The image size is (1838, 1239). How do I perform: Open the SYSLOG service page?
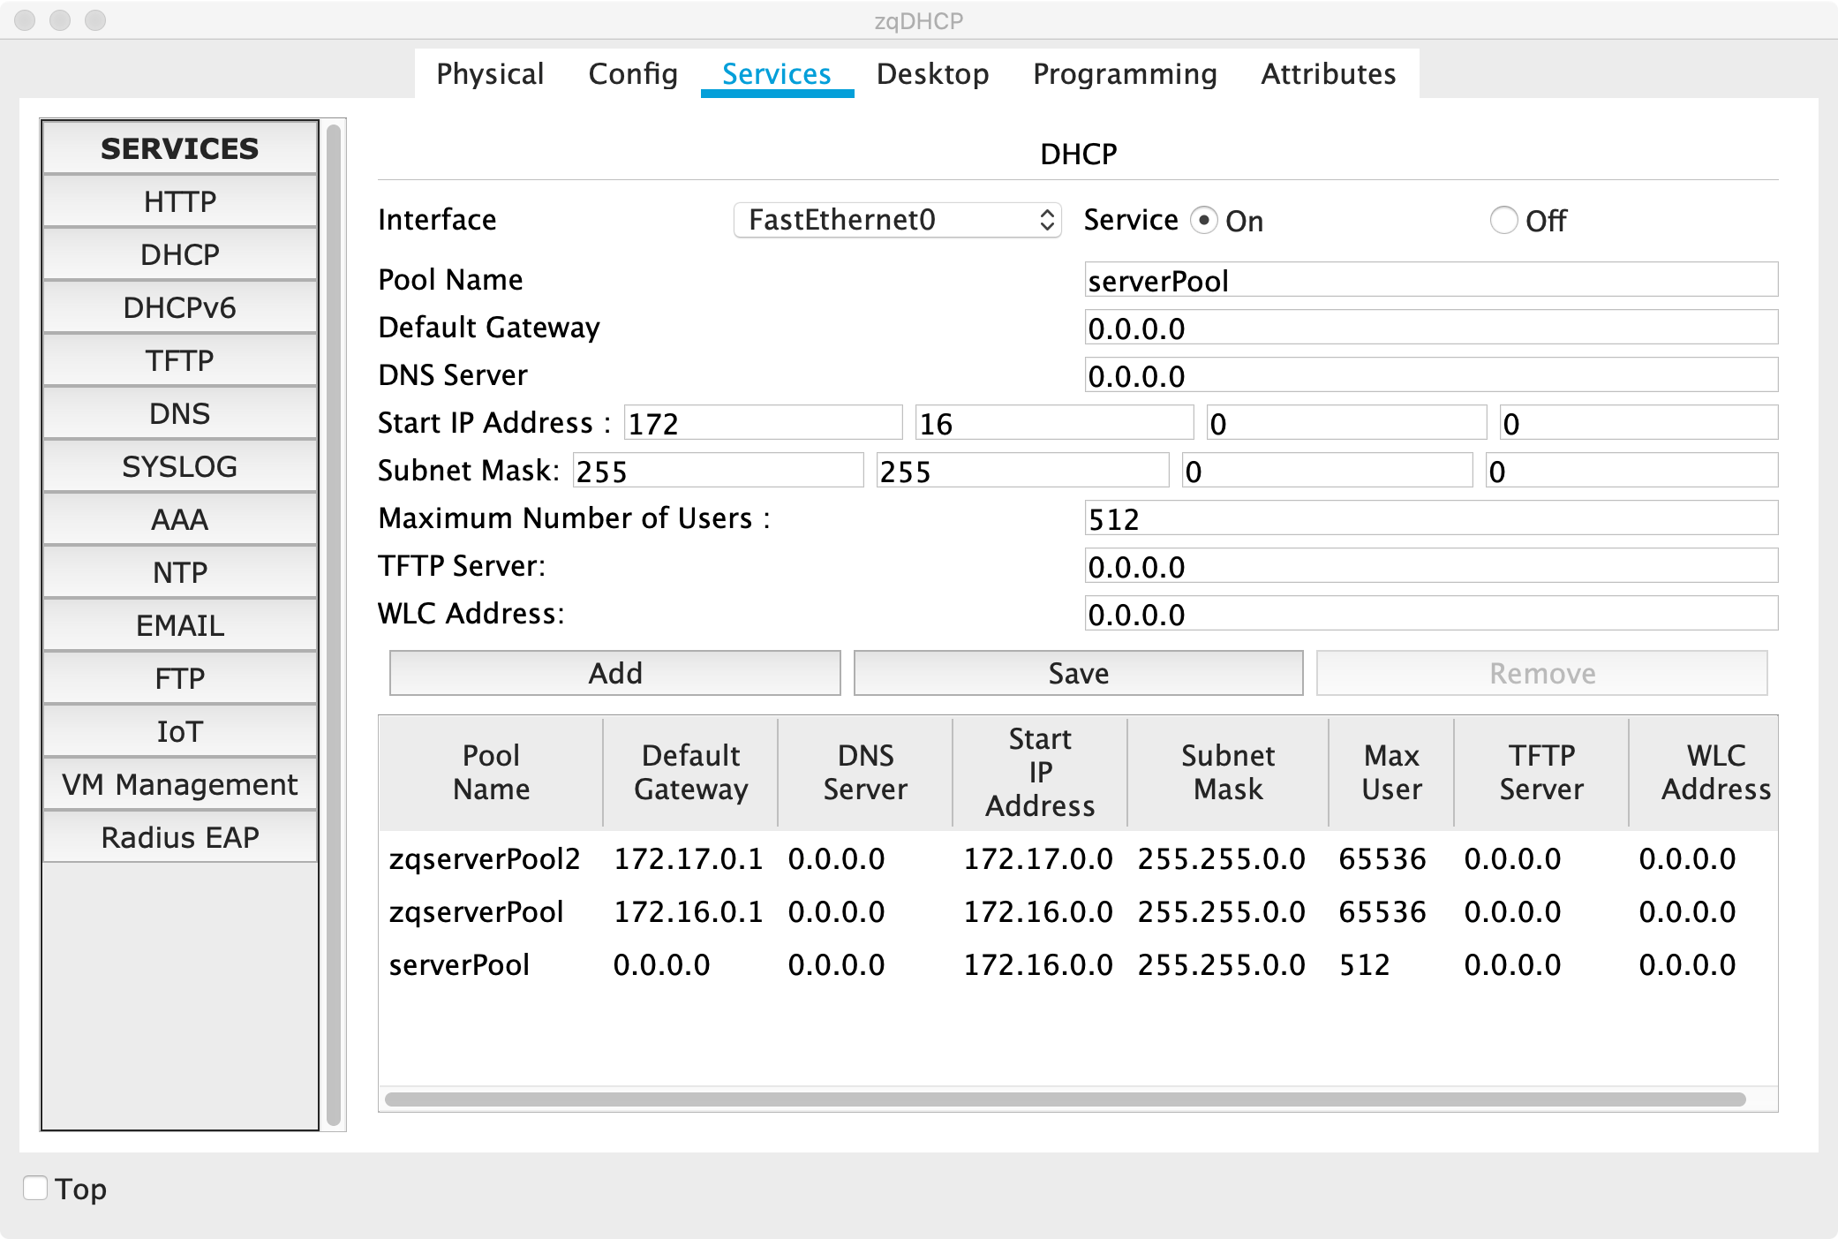coord(179,466)
